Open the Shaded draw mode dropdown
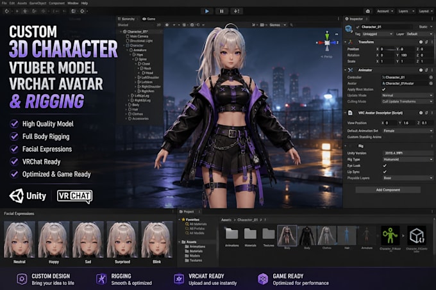436x290 pixels. pos(124,25)
